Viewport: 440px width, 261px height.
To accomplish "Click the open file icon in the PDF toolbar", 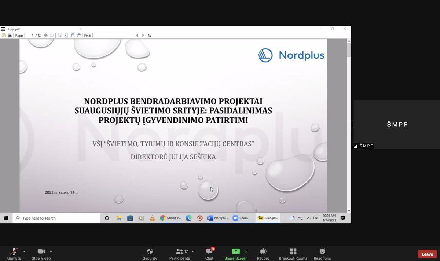I will 3,35.
